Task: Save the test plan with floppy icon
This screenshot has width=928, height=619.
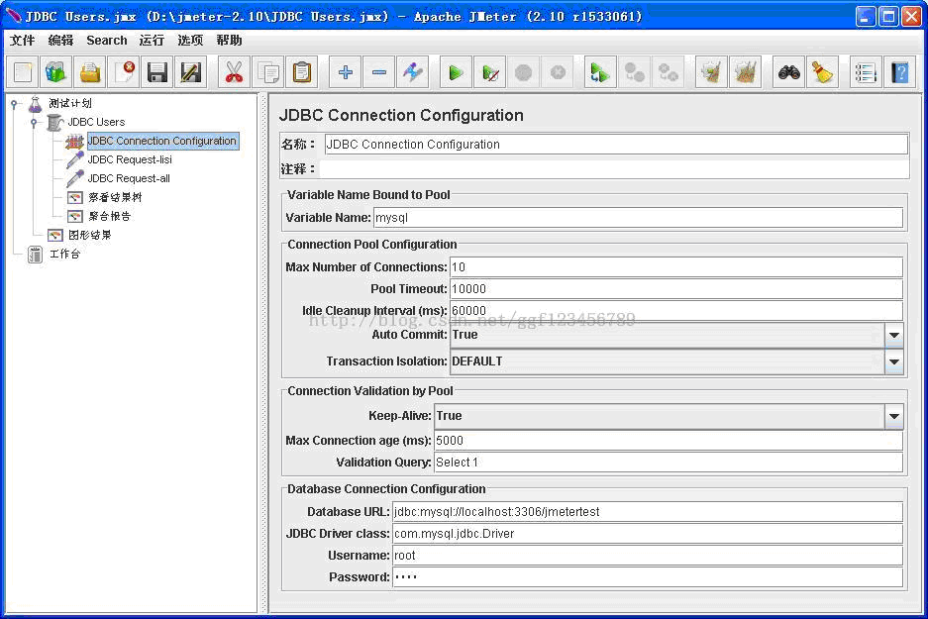Action: [157, 72]
